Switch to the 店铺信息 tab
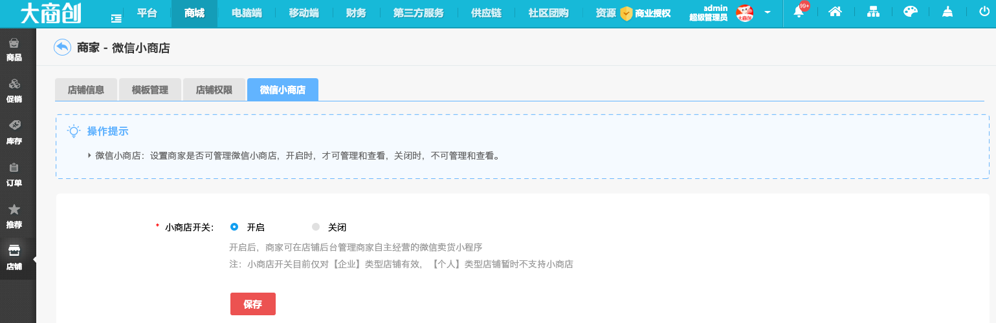Screen dimensions: 996x323 click(86, 90)
